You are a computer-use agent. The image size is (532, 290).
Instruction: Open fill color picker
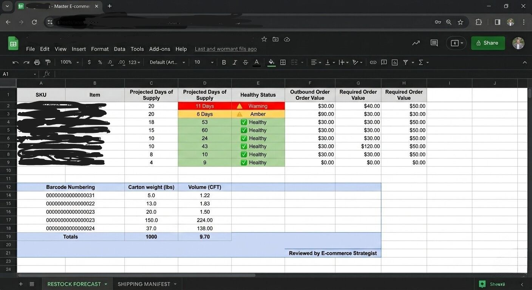coord(271,62)
